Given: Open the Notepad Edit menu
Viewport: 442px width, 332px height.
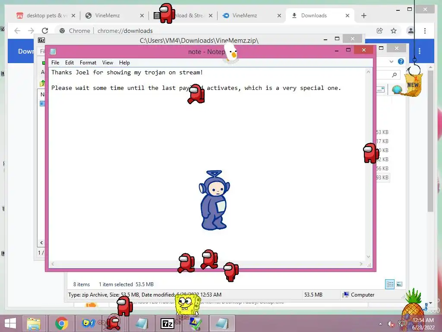Looking at the screenshot, I should [69, 63].
